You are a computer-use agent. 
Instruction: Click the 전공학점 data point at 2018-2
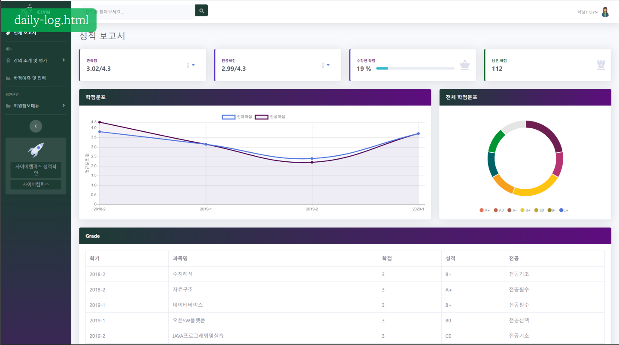tap(100, 122)
